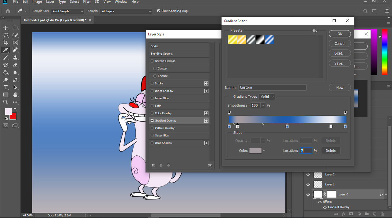392x218 pixels.
Task: Select the Rectangle shape tool
Action: [x=6, y=95]
